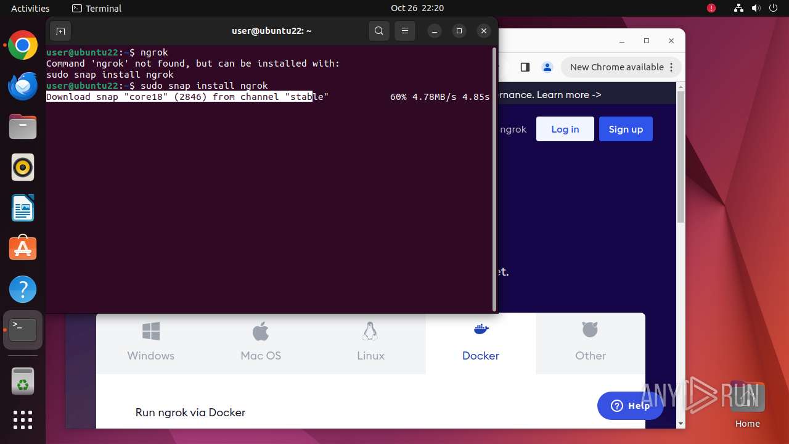This screenshot has height=444, width=789.
Task: Open Chrome side panel
Action: click(x=525, y=67)
